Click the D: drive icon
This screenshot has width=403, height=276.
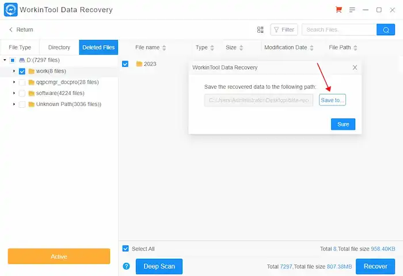22,60
